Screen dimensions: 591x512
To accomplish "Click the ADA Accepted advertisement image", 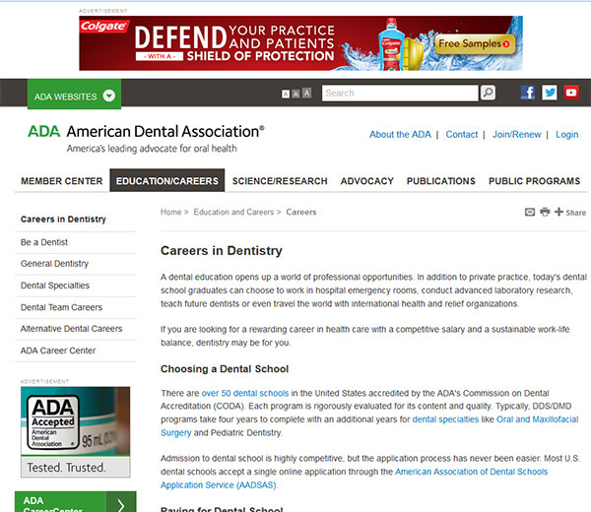I will [x=75, y=431].
